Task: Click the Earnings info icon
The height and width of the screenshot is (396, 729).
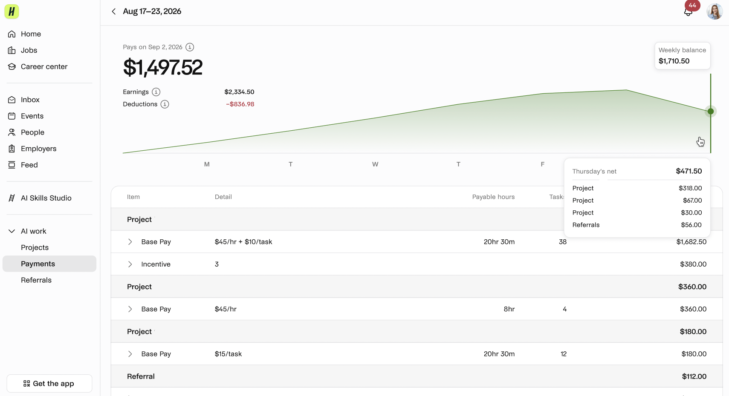Action: (x=156, y=92)
